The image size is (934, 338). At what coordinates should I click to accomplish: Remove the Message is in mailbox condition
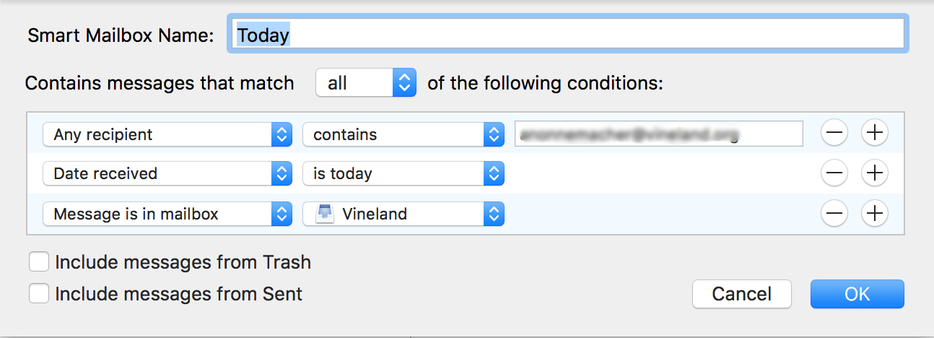click(x=834, y=214)
